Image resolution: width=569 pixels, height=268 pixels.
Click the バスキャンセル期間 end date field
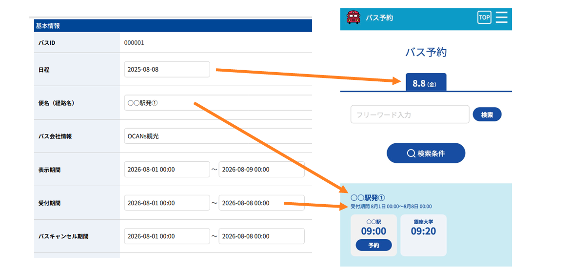point(262,236)
